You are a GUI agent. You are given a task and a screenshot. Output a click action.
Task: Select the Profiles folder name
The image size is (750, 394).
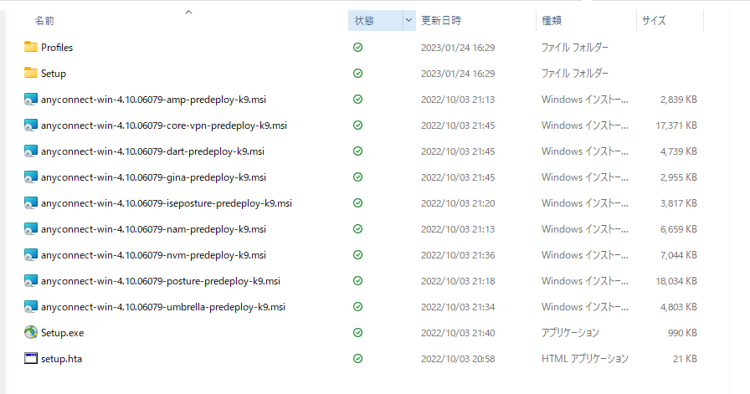[57, 48]
